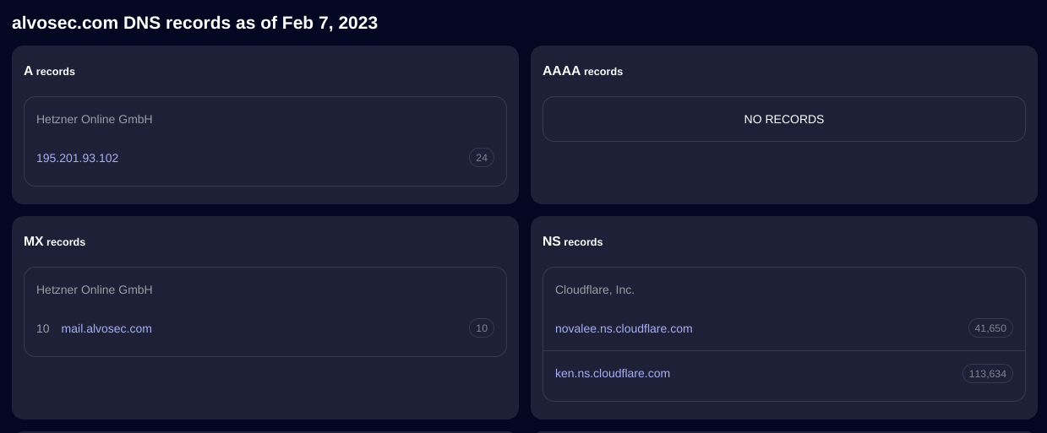Click the Cloudflare, Inc. provider label
1047x433 pixels.
pyautogui.click(x=595, y=290)
